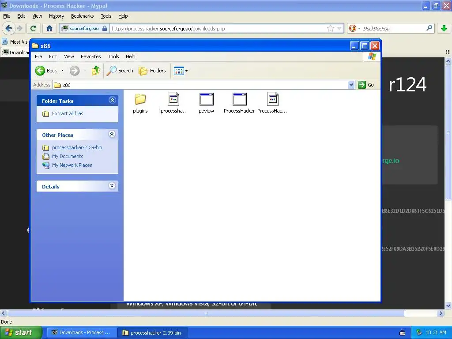Click the Up folder icon in Explorer toolbar
The image size is (452, 339).
pos(96,71)
